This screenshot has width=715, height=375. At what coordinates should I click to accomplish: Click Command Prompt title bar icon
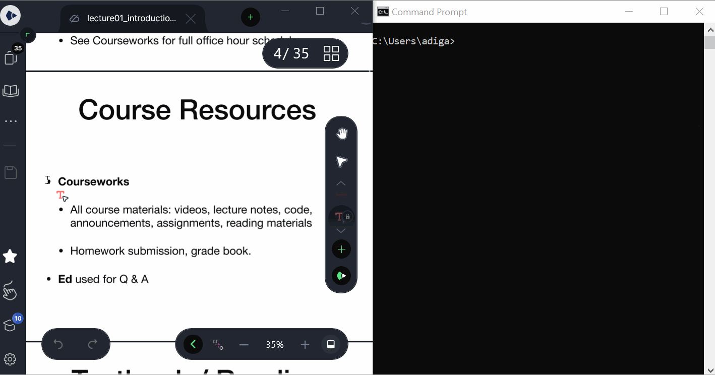click(x=383, y=12)
